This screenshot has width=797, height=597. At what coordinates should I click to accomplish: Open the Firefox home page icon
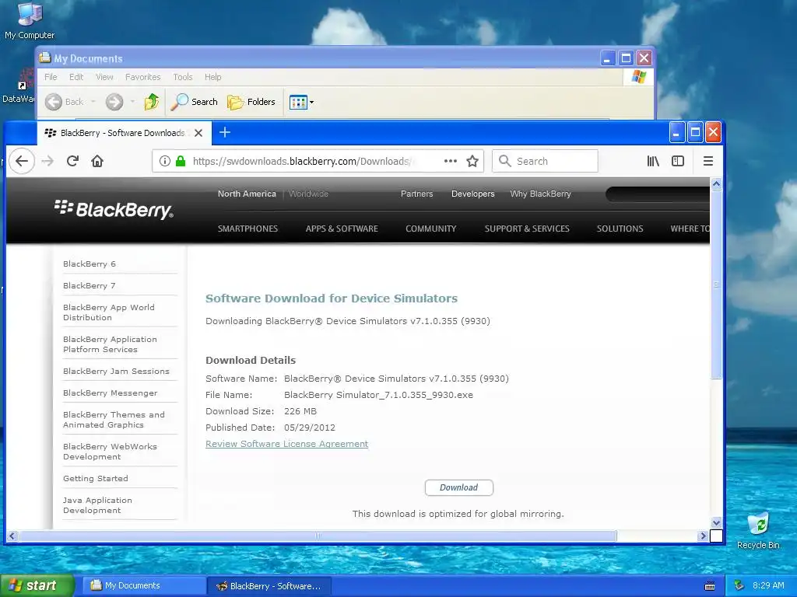coord(97,161)
